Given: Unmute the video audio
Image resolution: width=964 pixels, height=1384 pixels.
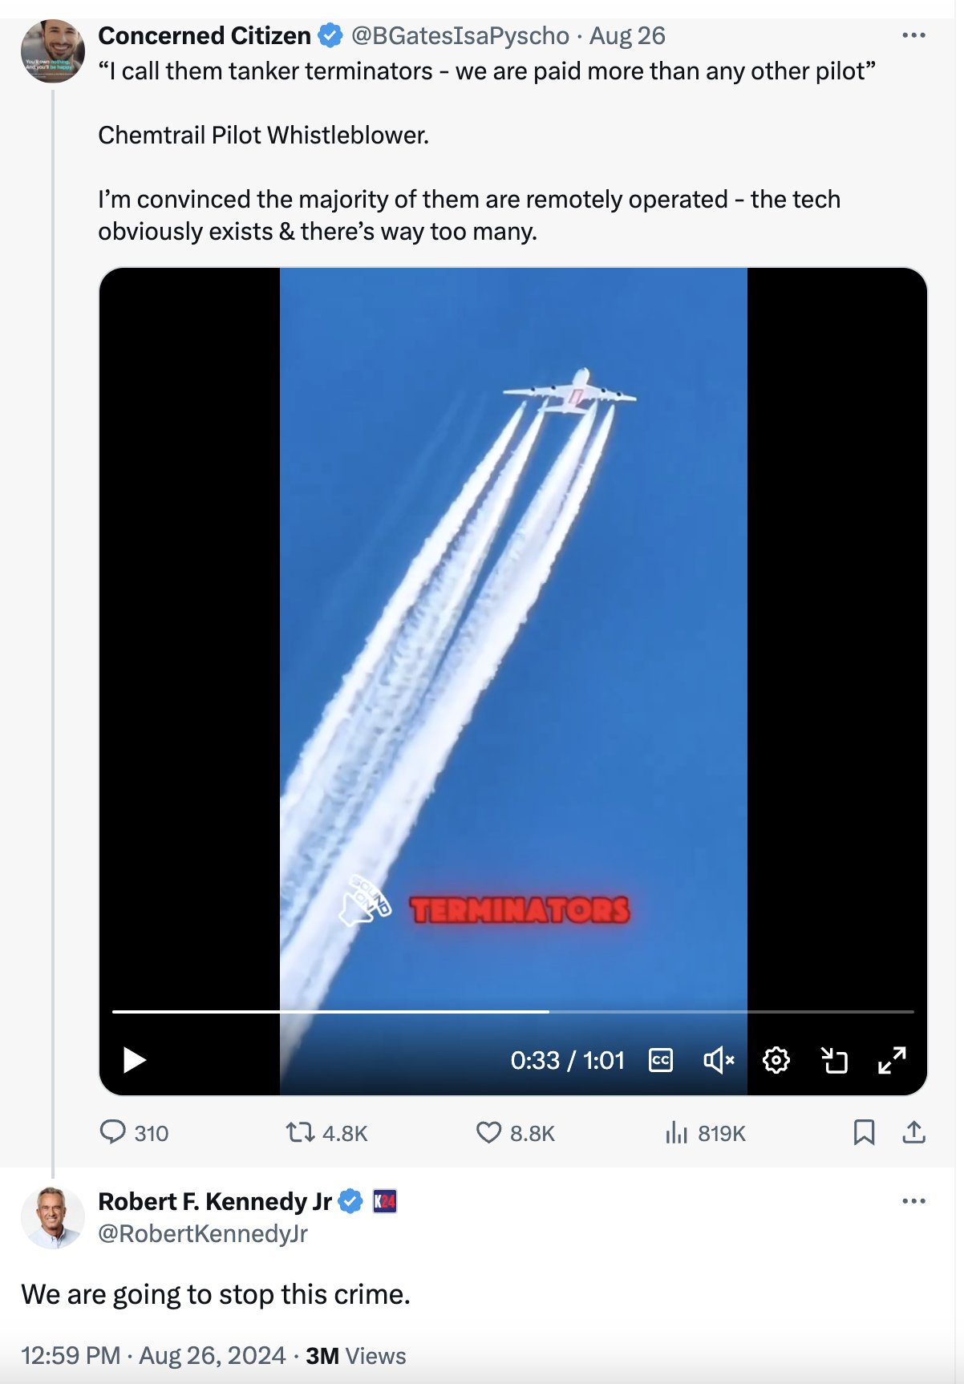Looking at the screenshot, I should tap(719, 1060).
